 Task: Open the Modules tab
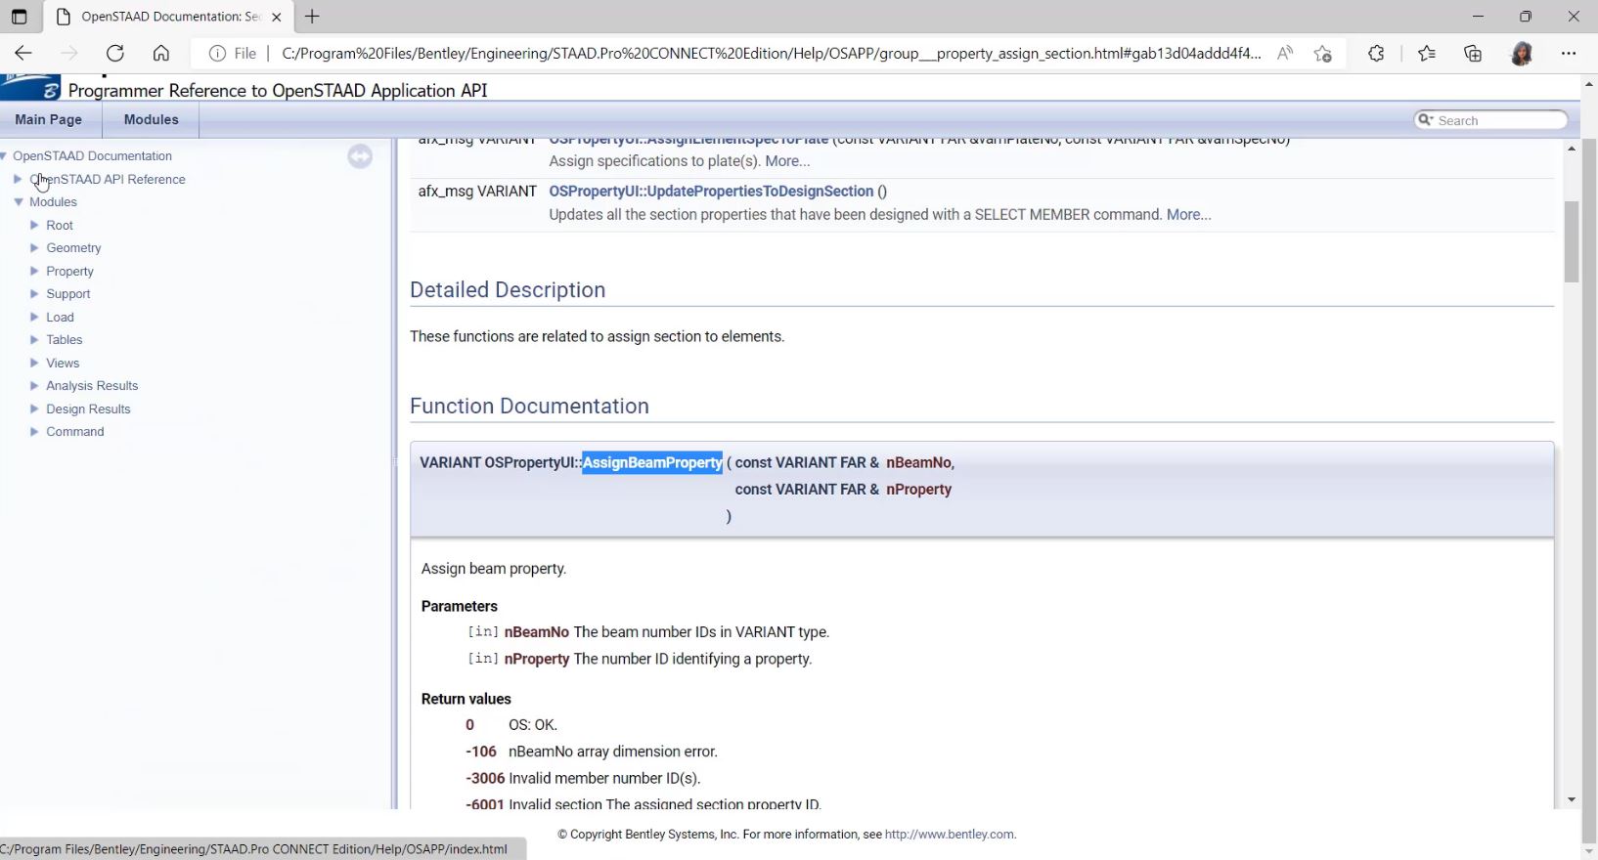tap(152, 119)
